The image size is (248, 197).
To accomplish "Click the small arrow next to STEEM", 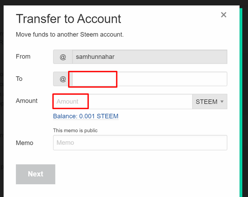I will pos(222,102).
